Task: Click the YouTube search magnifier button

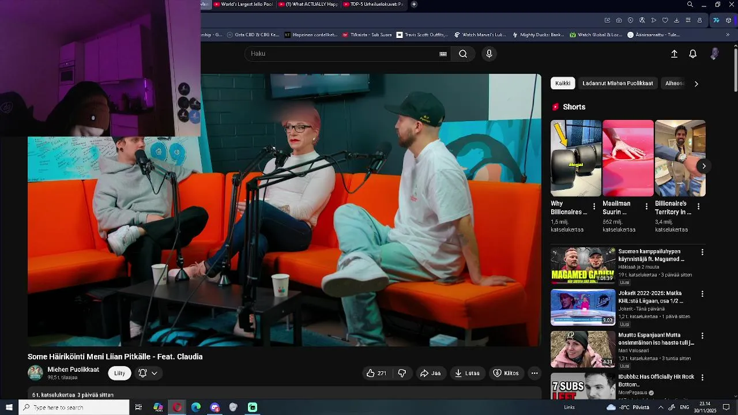Action: [x=463, y=54]
